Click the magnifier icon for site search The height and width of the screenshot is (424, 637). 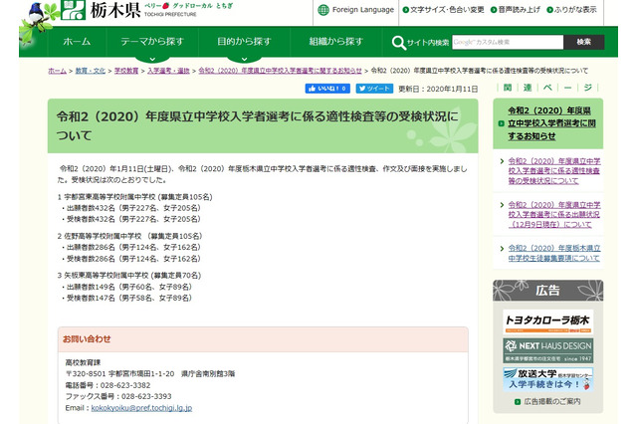398,42
